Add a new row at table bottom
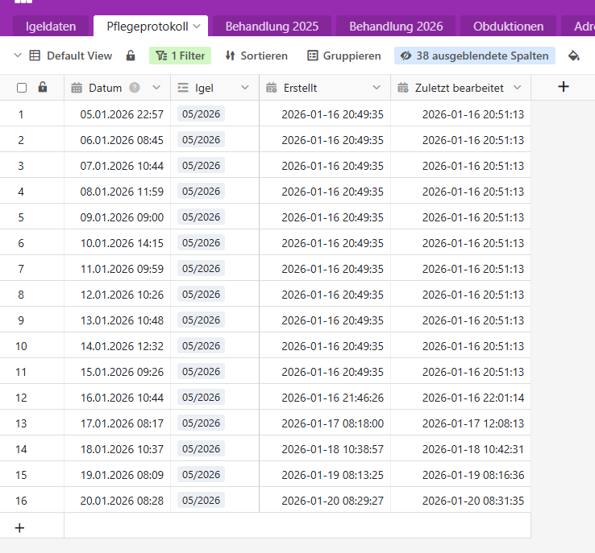The image size is (595, 553). [x=20, y=527]
